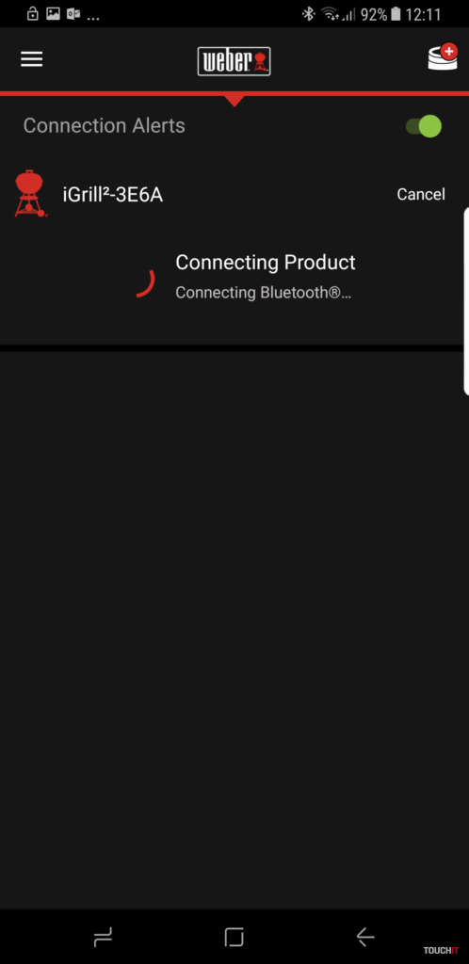469x964 pixels.
Task: Go to home screen via navigation bar
Action: (234, 937)
